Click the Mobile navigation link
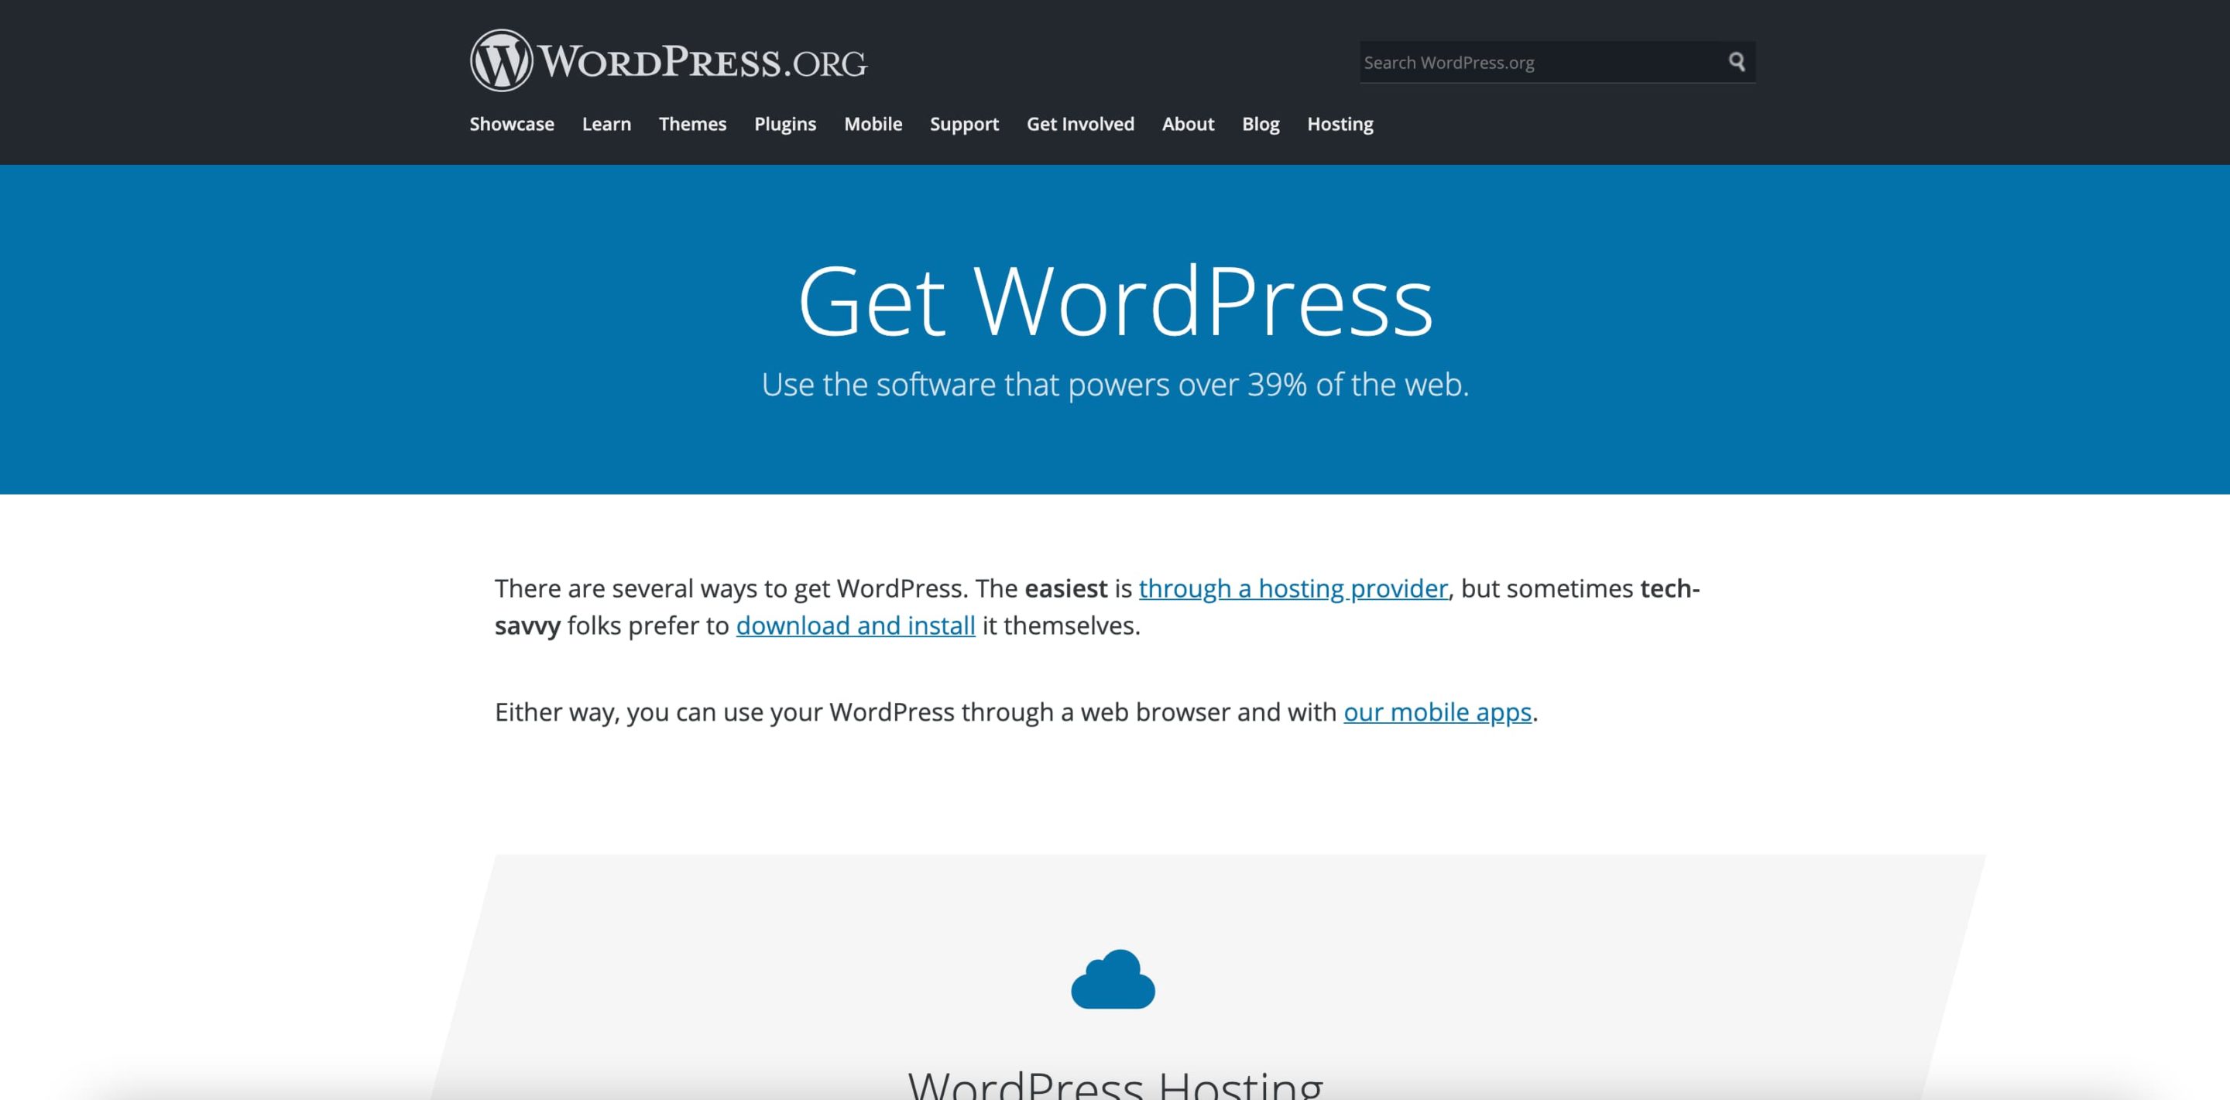This screenshot has width=2230, height=1100. [873, 124]
